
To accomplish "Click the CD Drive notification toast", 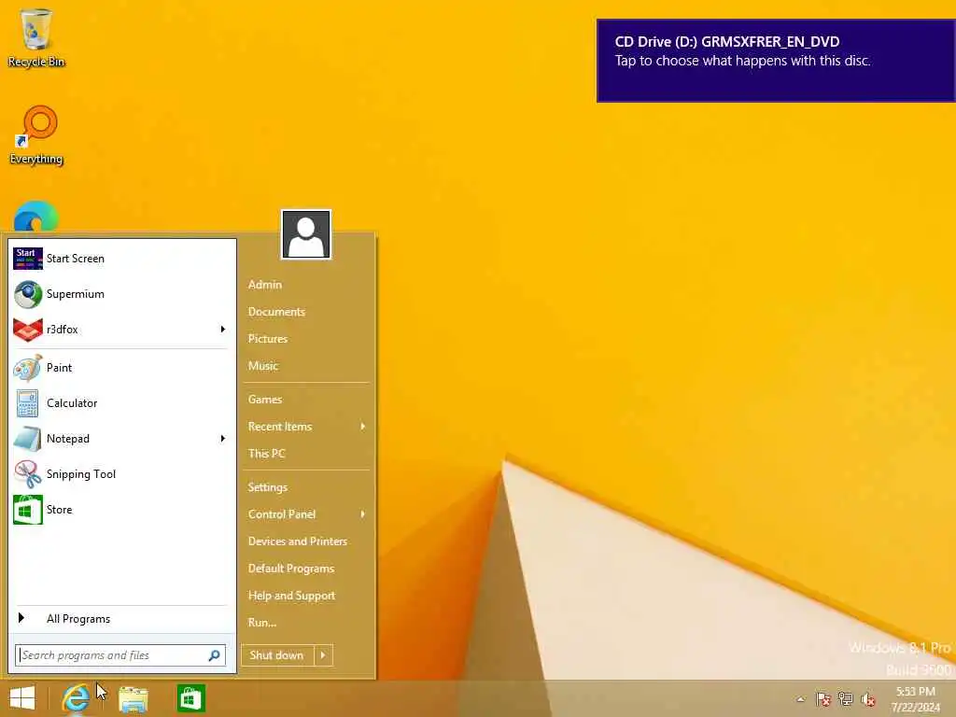I will click(776, 61).
